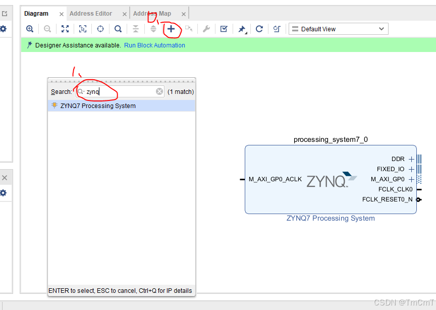Click the ZYNQ logo on the block
436x310 pixels.
coord(332,180)
